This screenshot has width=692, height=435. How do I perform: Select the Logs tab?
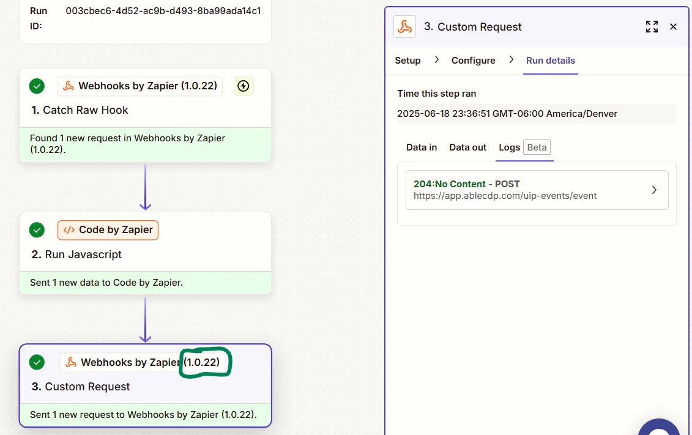pos(509,147)
